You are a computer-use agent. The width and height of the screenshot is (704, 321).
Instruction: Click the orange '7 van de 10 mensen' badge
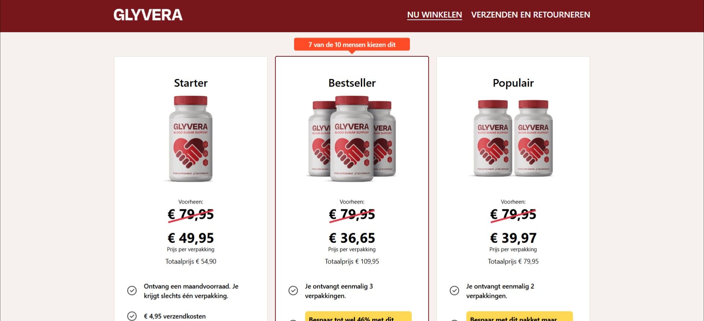(x=352, y=45)
